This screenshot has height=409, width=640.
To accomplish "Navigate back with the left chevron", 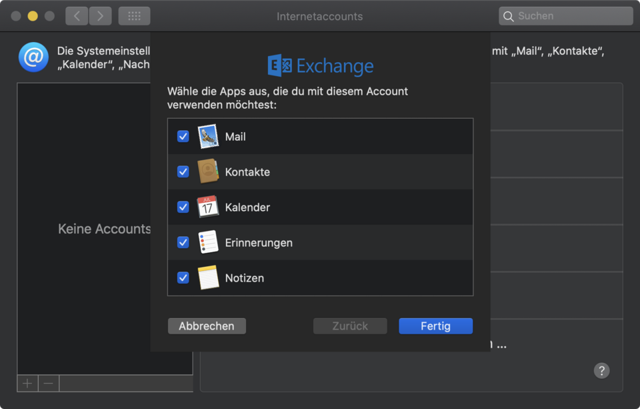I will (77, 16).
